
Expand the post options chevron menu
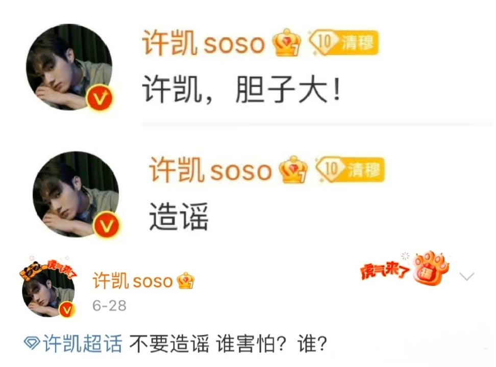click(467, 277)
